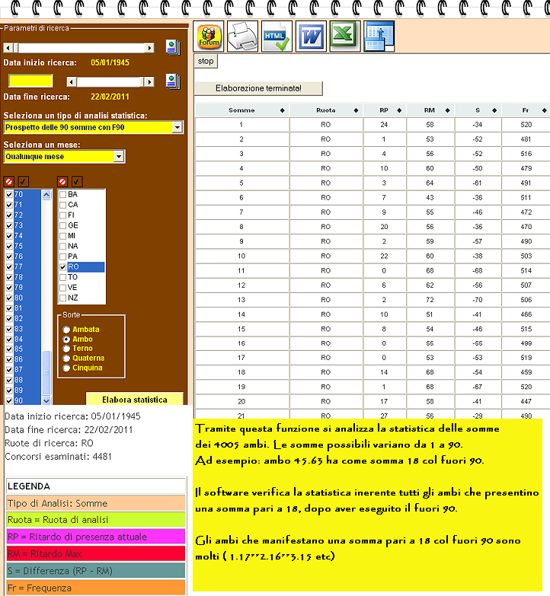Click the stop button
Viewport: 550px width, 596px height.
click(206, 61)
